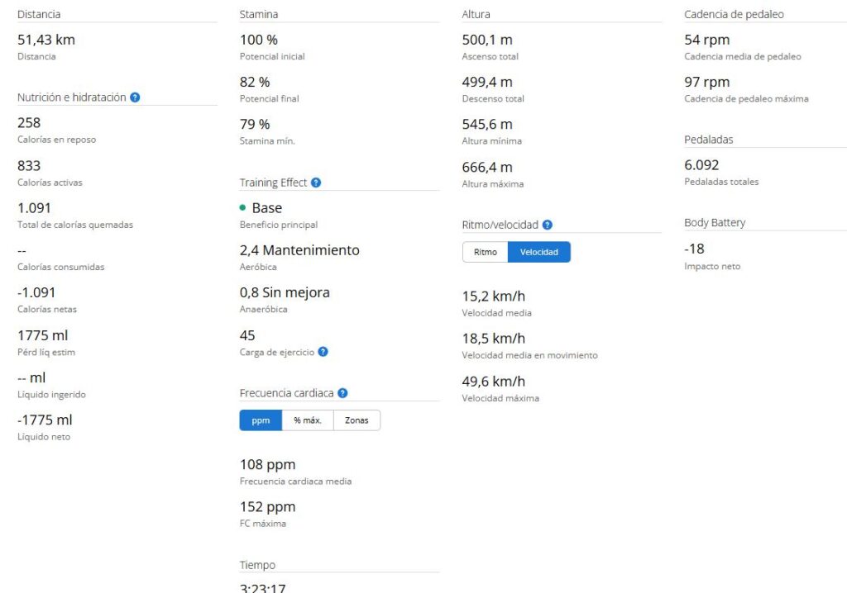Click help icon beside Nutrición e hidratación
This screenshot has height=593, width=847.
click(135, 97)
